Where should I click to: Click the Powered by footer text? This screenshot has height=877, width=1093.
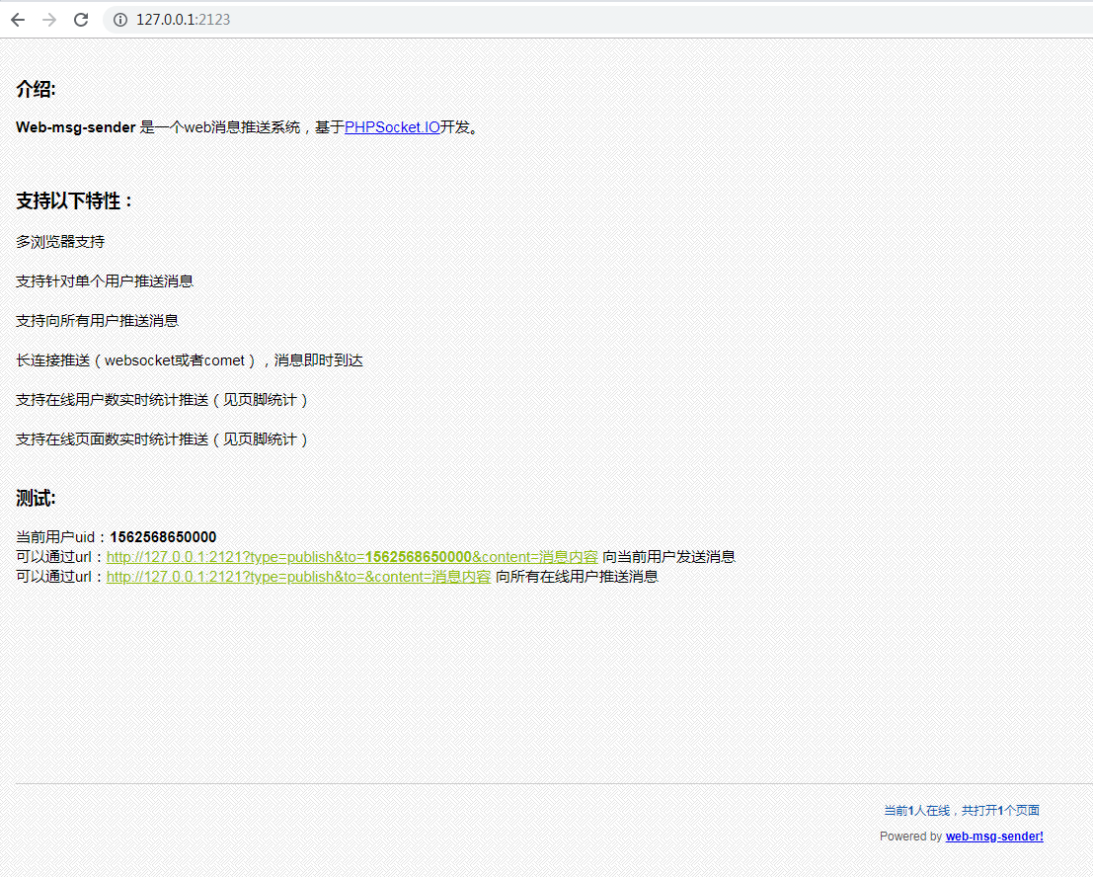(x=910, y=836)
